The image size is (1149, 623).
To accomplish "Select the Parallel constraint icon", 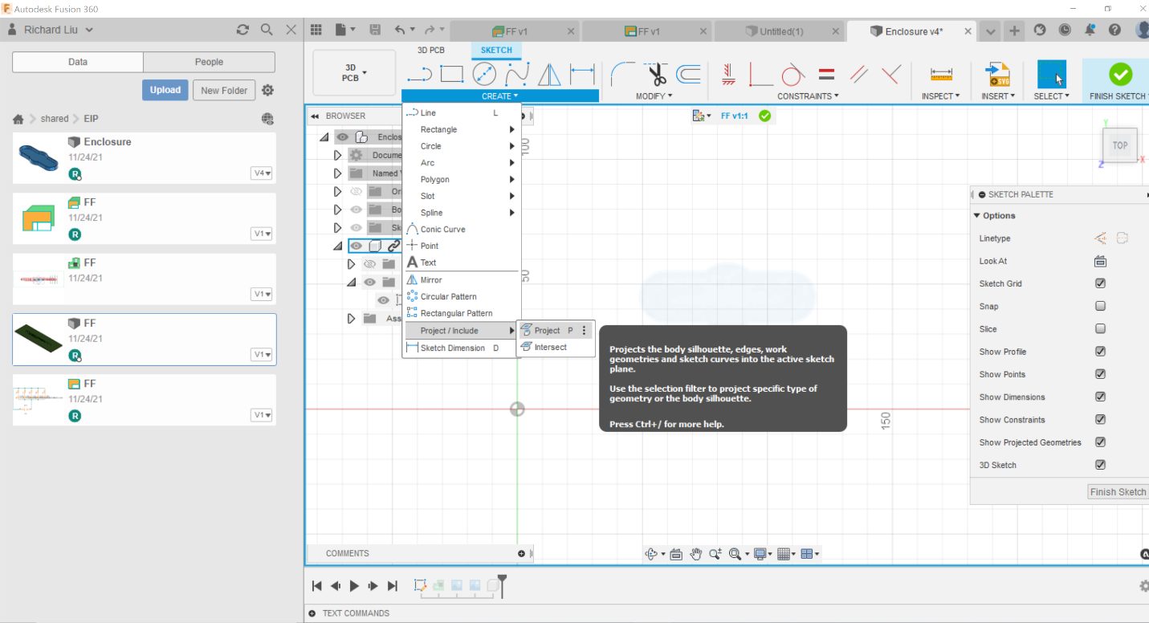I will click(x=858, y=74).
